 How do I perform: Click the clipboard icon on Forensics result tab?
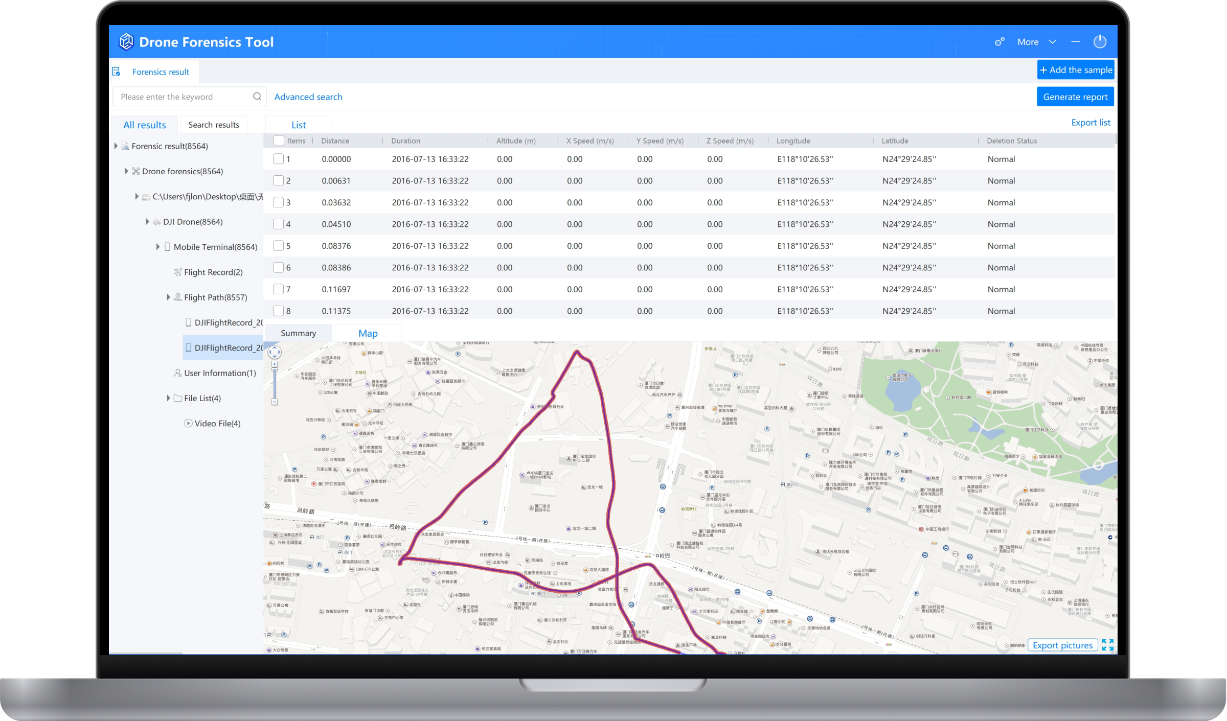[117, 71]
